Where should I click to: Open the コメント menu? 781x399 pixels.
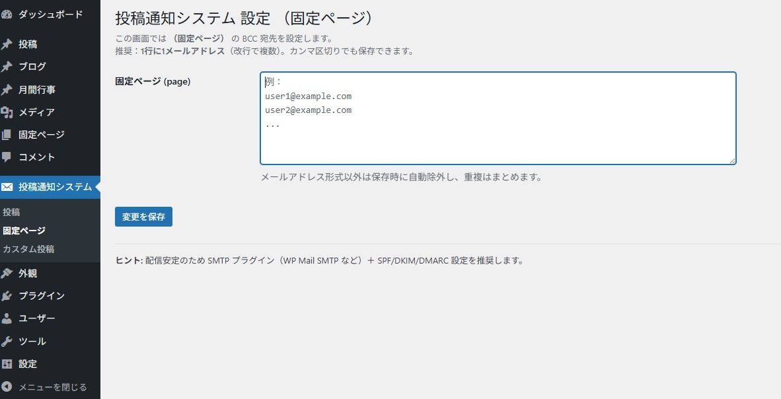click(x=50, y=157)
